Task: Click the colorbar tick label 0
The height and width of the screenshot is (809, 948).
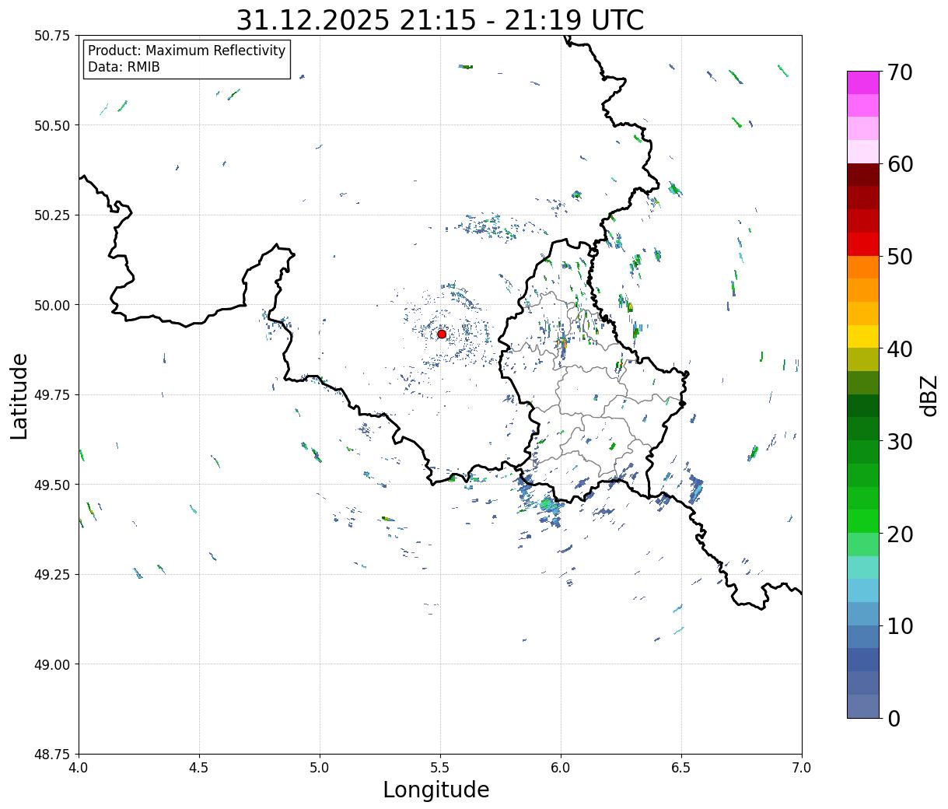Action: point(894,719)
